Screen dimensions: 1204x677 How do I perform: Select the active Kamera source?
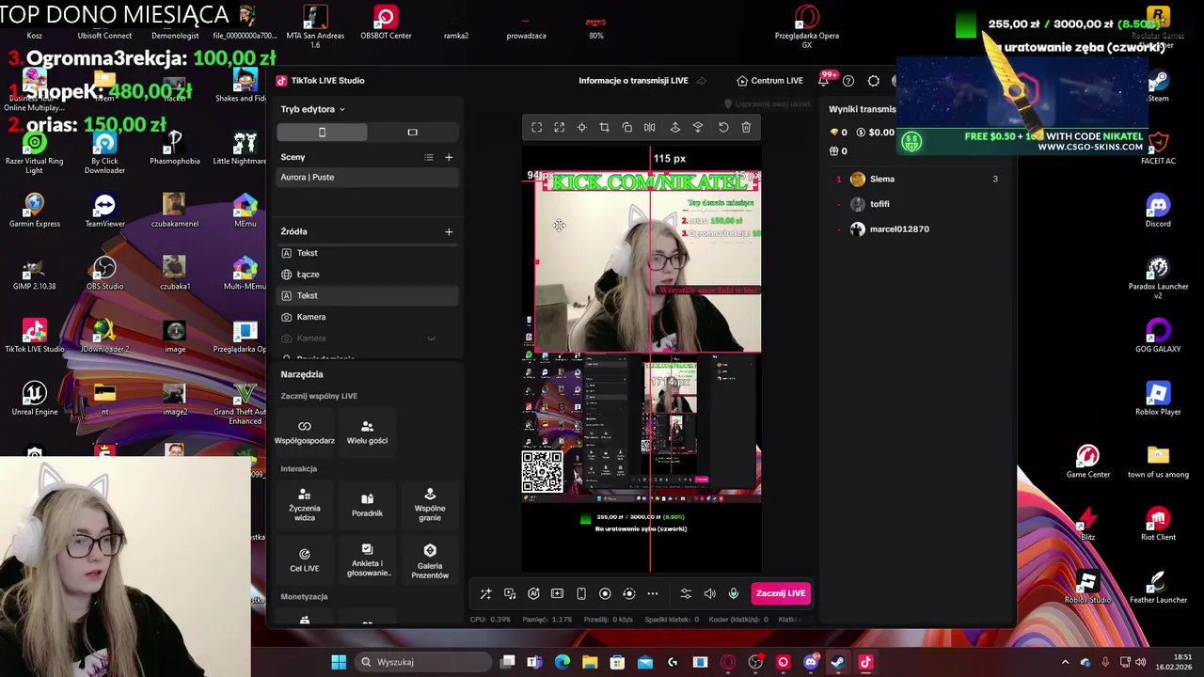point(368,317)
